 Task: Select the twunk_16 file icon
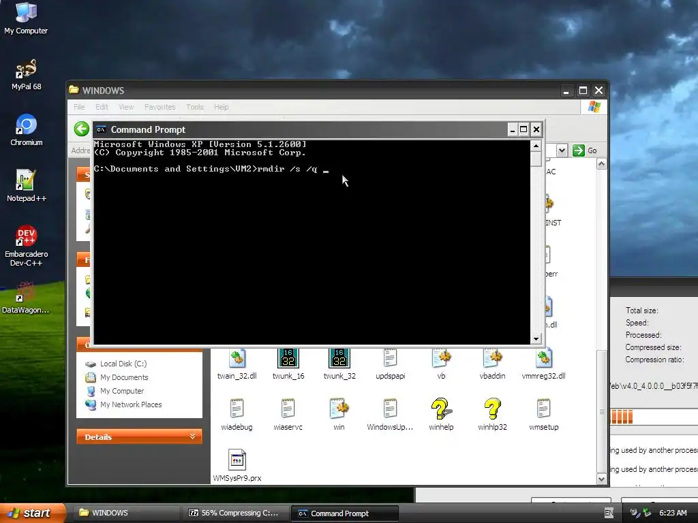(288, 364)
